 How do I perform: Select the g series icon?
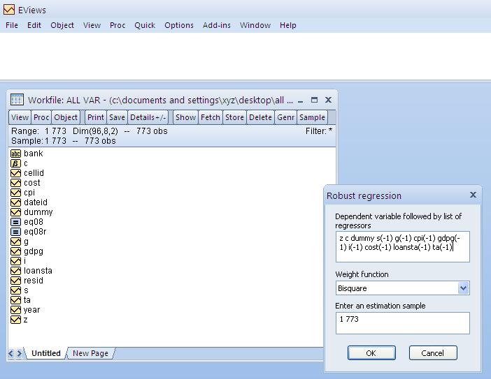(x=15, y=241)
